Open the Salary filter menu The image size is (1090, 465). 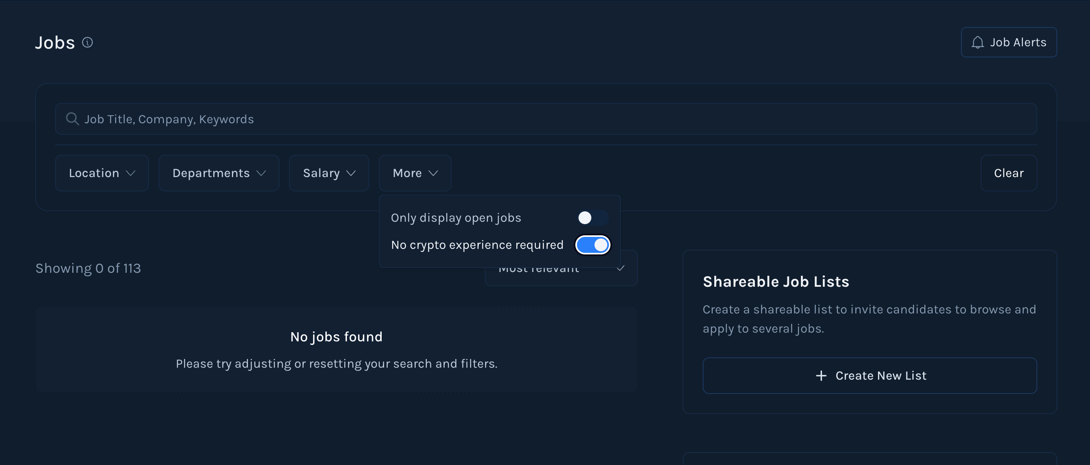[x=329, y=173]
